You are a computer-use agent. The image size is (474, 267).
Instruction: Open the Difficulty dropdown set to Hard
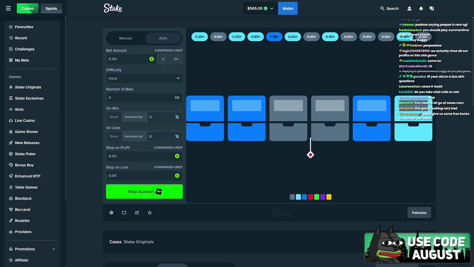pyautogui.click(x=144, y=78)
